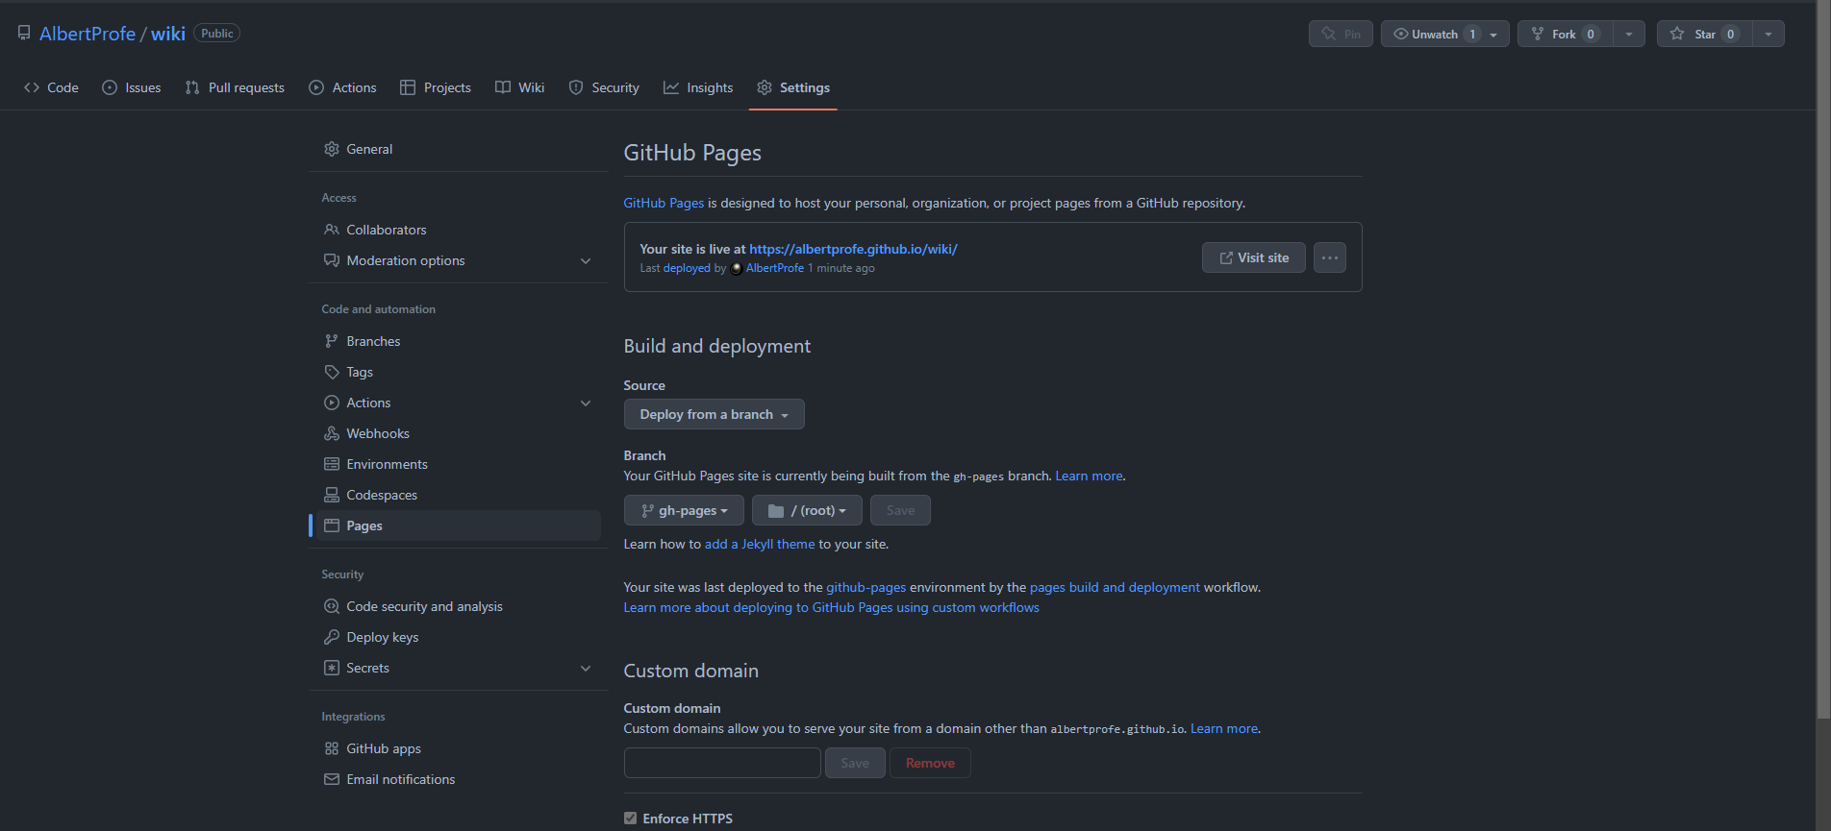The height and width of the screenshot is (831, 1831).
Task: Click the Tags label icon
Action: coord(332,372)
